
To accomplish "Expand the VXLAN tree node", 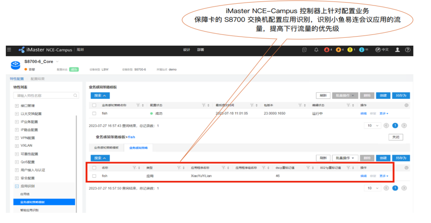I will [x=17, y=146].
